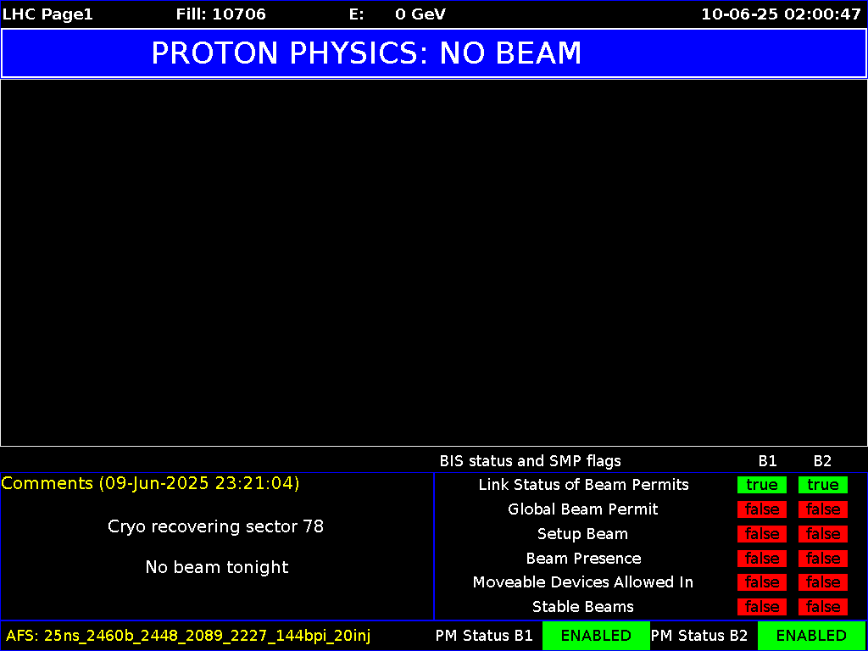868x651 pixels.
Task: Click B1 false flag for Setup Beam
Action: coord(762,534)
